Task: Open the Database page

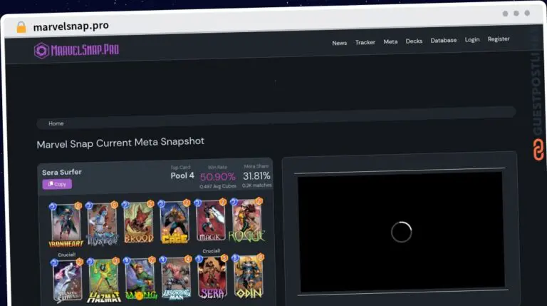Action: pos(444,40)
